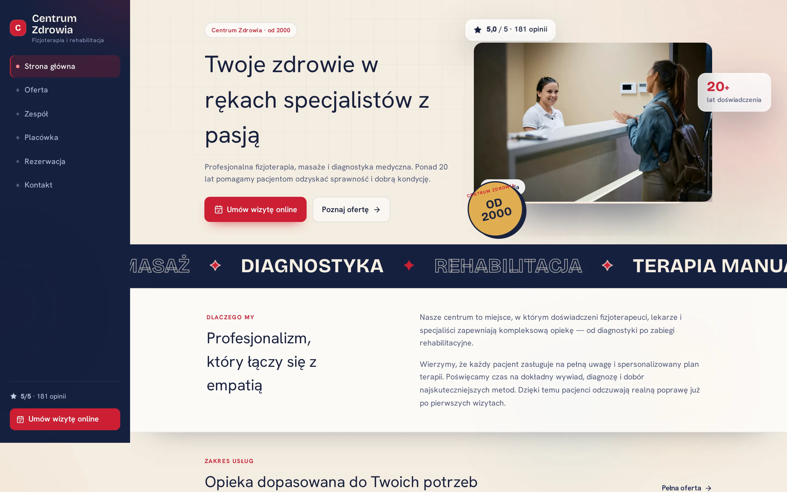The image size is (787, 492).
Task: Click the 5,0 / 5 · 181 opinii badge
Action: click(510, 30)
